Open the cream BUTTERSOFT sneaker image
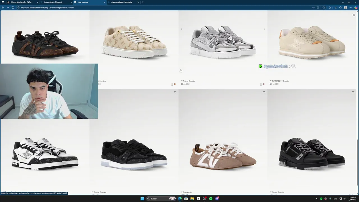 point(312,42)
